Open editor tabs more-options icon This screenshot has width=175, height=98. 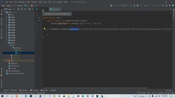coord(171,9)
